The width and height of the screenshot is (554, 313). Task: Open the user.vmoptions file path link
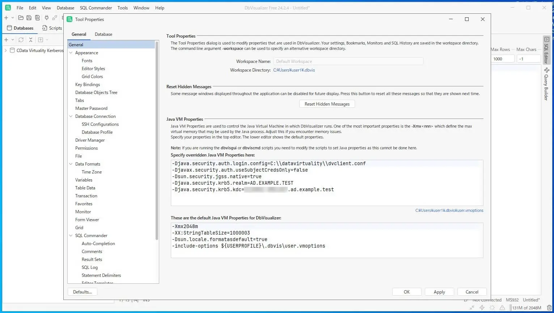point(449,210)
